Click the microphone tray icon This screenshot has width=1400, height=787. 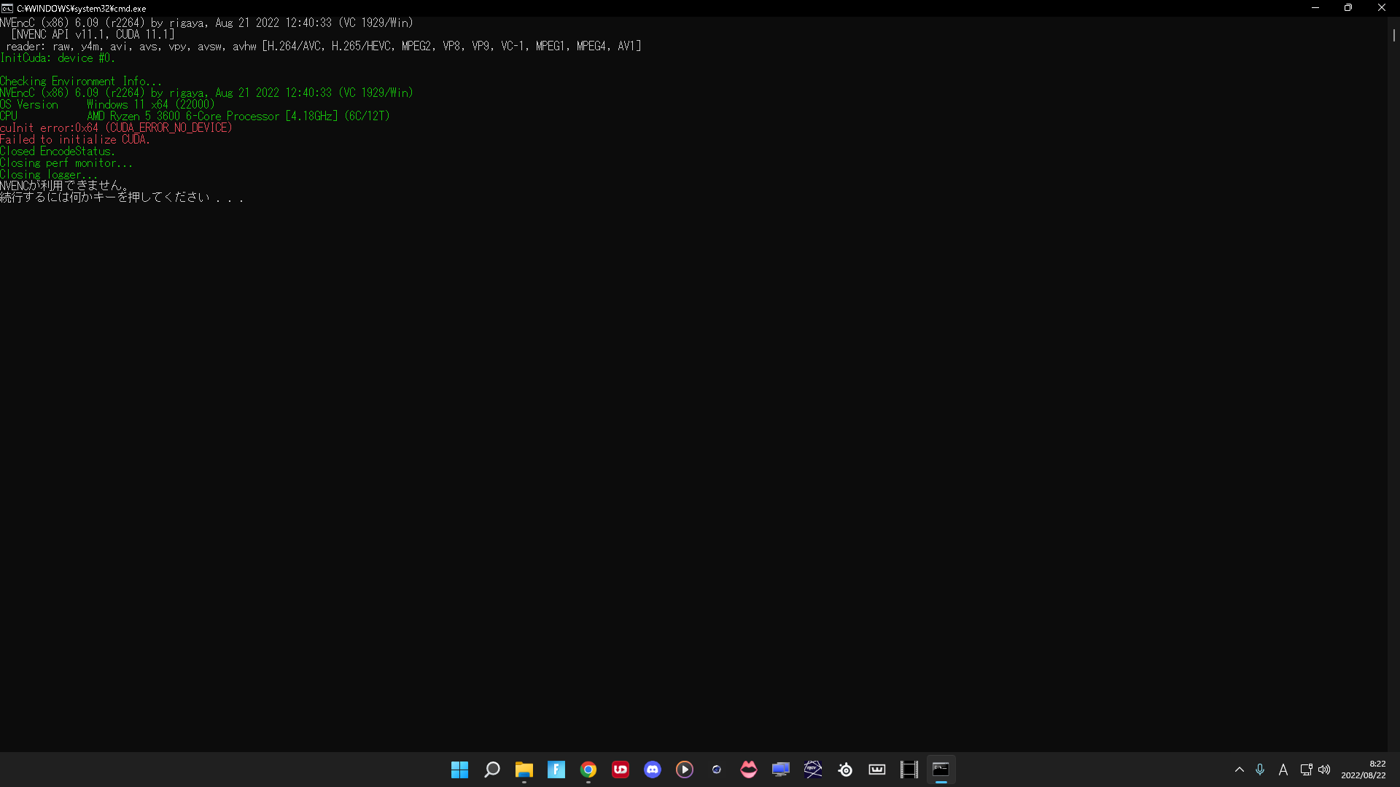coord(1260,770)
